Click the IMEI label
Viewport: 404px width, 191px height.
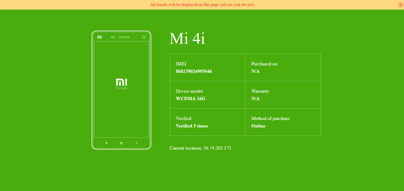point(181,64)
